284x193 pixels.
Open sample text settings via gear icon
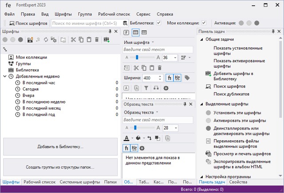point(142,148)
